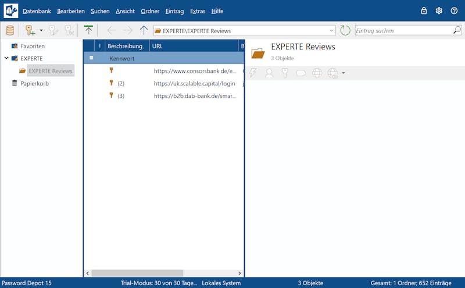Open the browser selection dropdown arrow

click(344, 73)
